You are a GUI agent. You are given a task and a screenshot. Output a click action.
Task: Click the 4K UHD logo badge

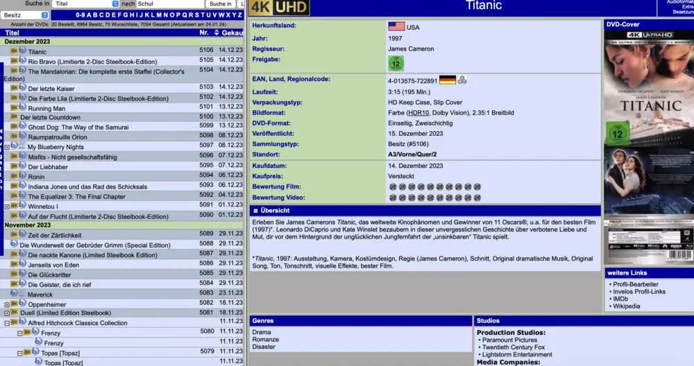pyautogui.click(x=280, y=8)
